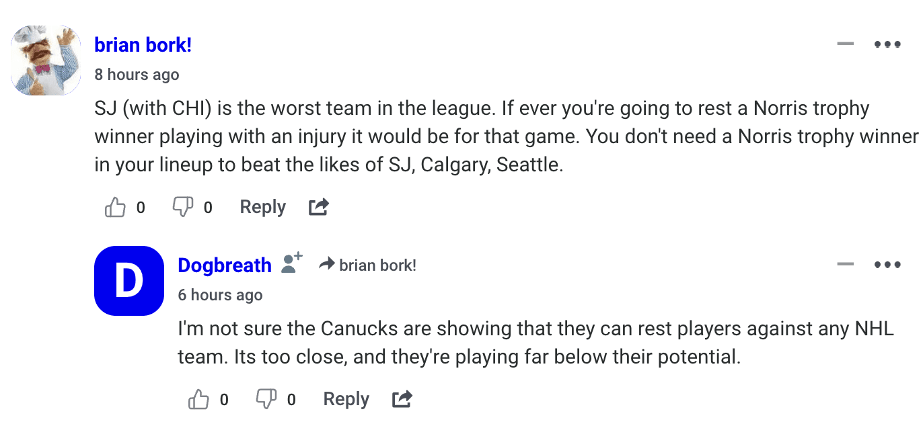923x426 pixels.
Task: Jump to parent comment by brian bork!
Action: click(377, 265)
